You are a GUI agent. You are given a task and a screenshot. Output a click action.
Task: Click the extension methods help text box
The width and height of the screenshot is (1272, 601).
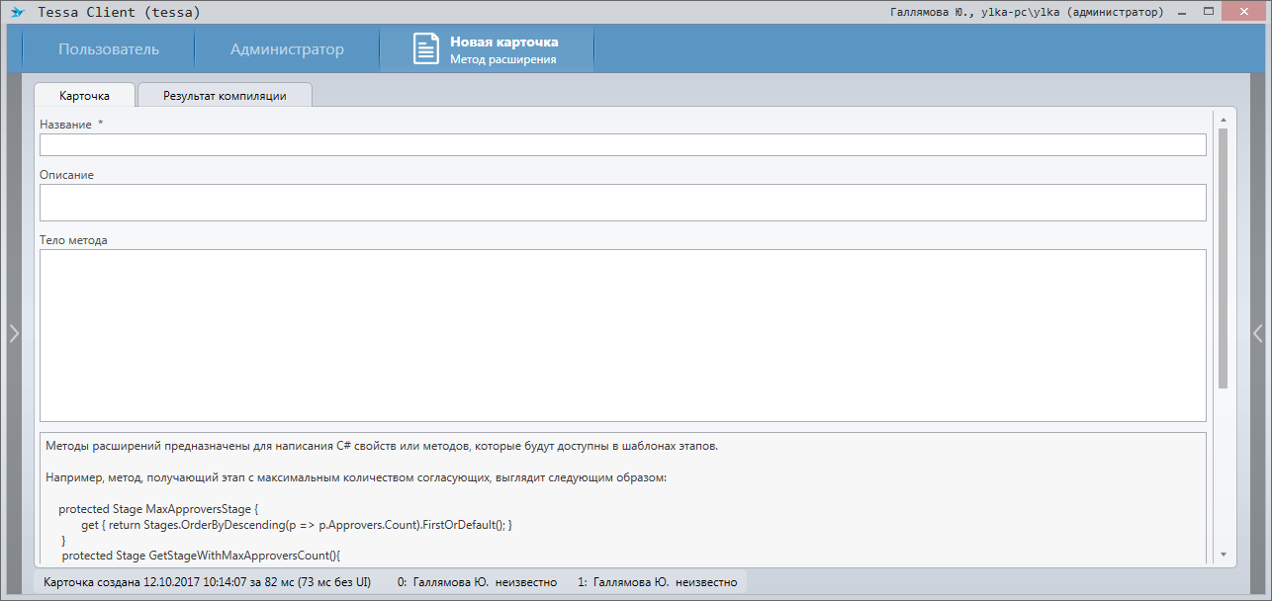tap(622, 494)
